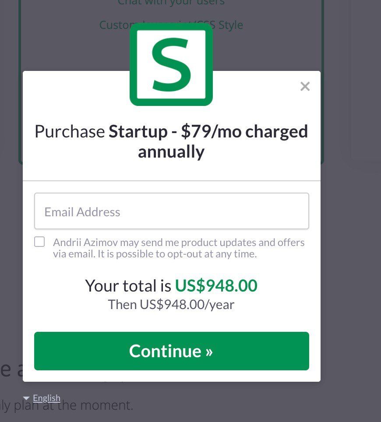
Task: Click the Then US$948.00/year renewal line
Action: pos(171,304)
